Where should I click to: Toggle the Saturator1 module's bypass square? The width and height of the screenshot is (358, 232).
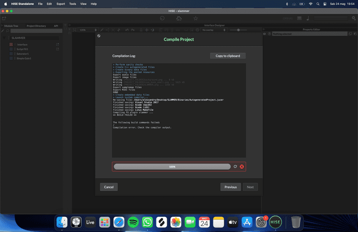point(11,54)
